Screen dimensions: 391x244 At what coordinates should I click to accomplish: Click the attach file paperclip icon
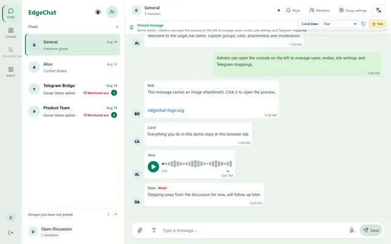pyautogui.click(x=140, y=231)
